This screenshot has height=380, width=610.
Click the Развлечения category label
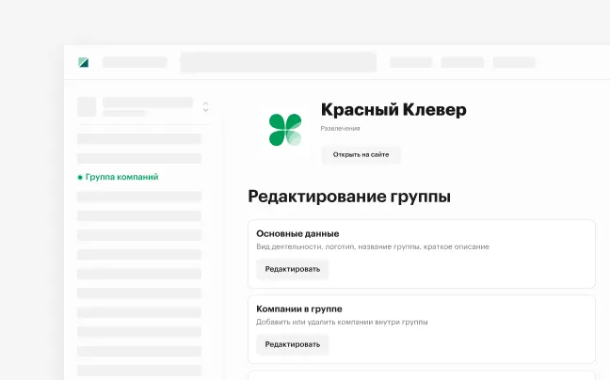340,128
